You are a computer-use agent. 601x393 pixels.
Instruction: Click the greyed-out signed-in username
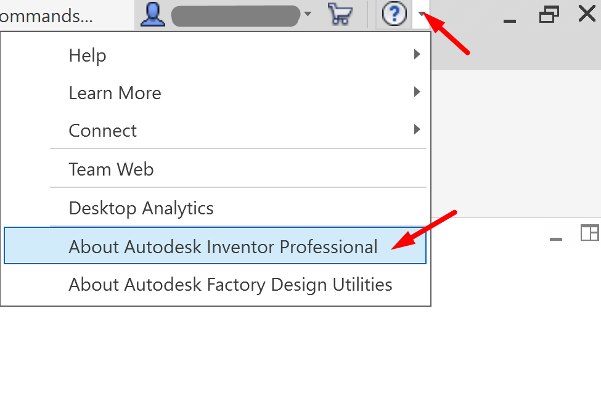tap(236, 15)
